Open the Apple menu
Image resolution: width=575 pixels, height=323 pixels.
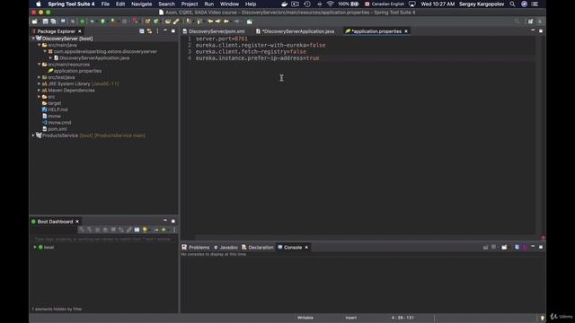click(39, 4)
